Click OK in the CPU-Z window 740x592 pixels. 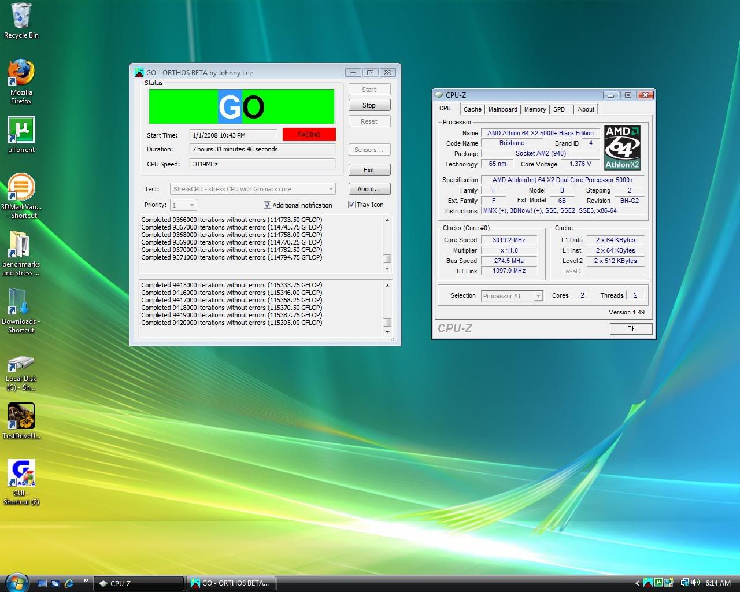(x=631, y=328)
